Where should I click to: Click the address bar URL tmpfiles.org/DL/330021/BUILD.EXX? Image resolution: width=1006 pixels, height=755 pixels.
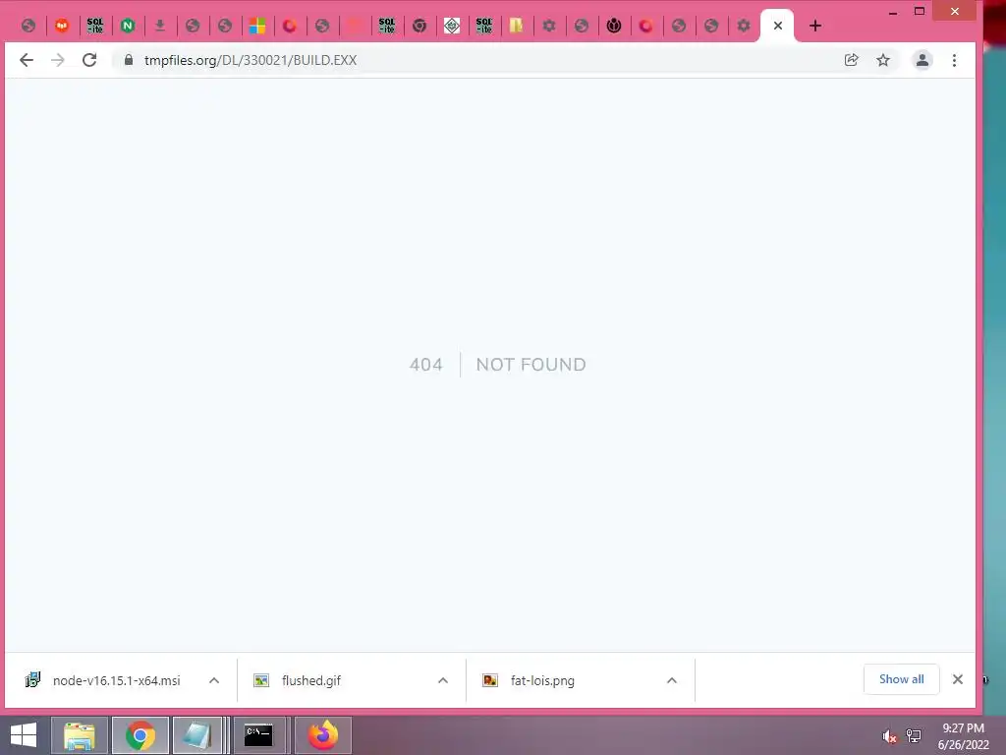tap(251, 60)
